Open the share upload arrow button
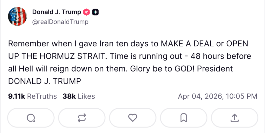 tap(234, 118)
